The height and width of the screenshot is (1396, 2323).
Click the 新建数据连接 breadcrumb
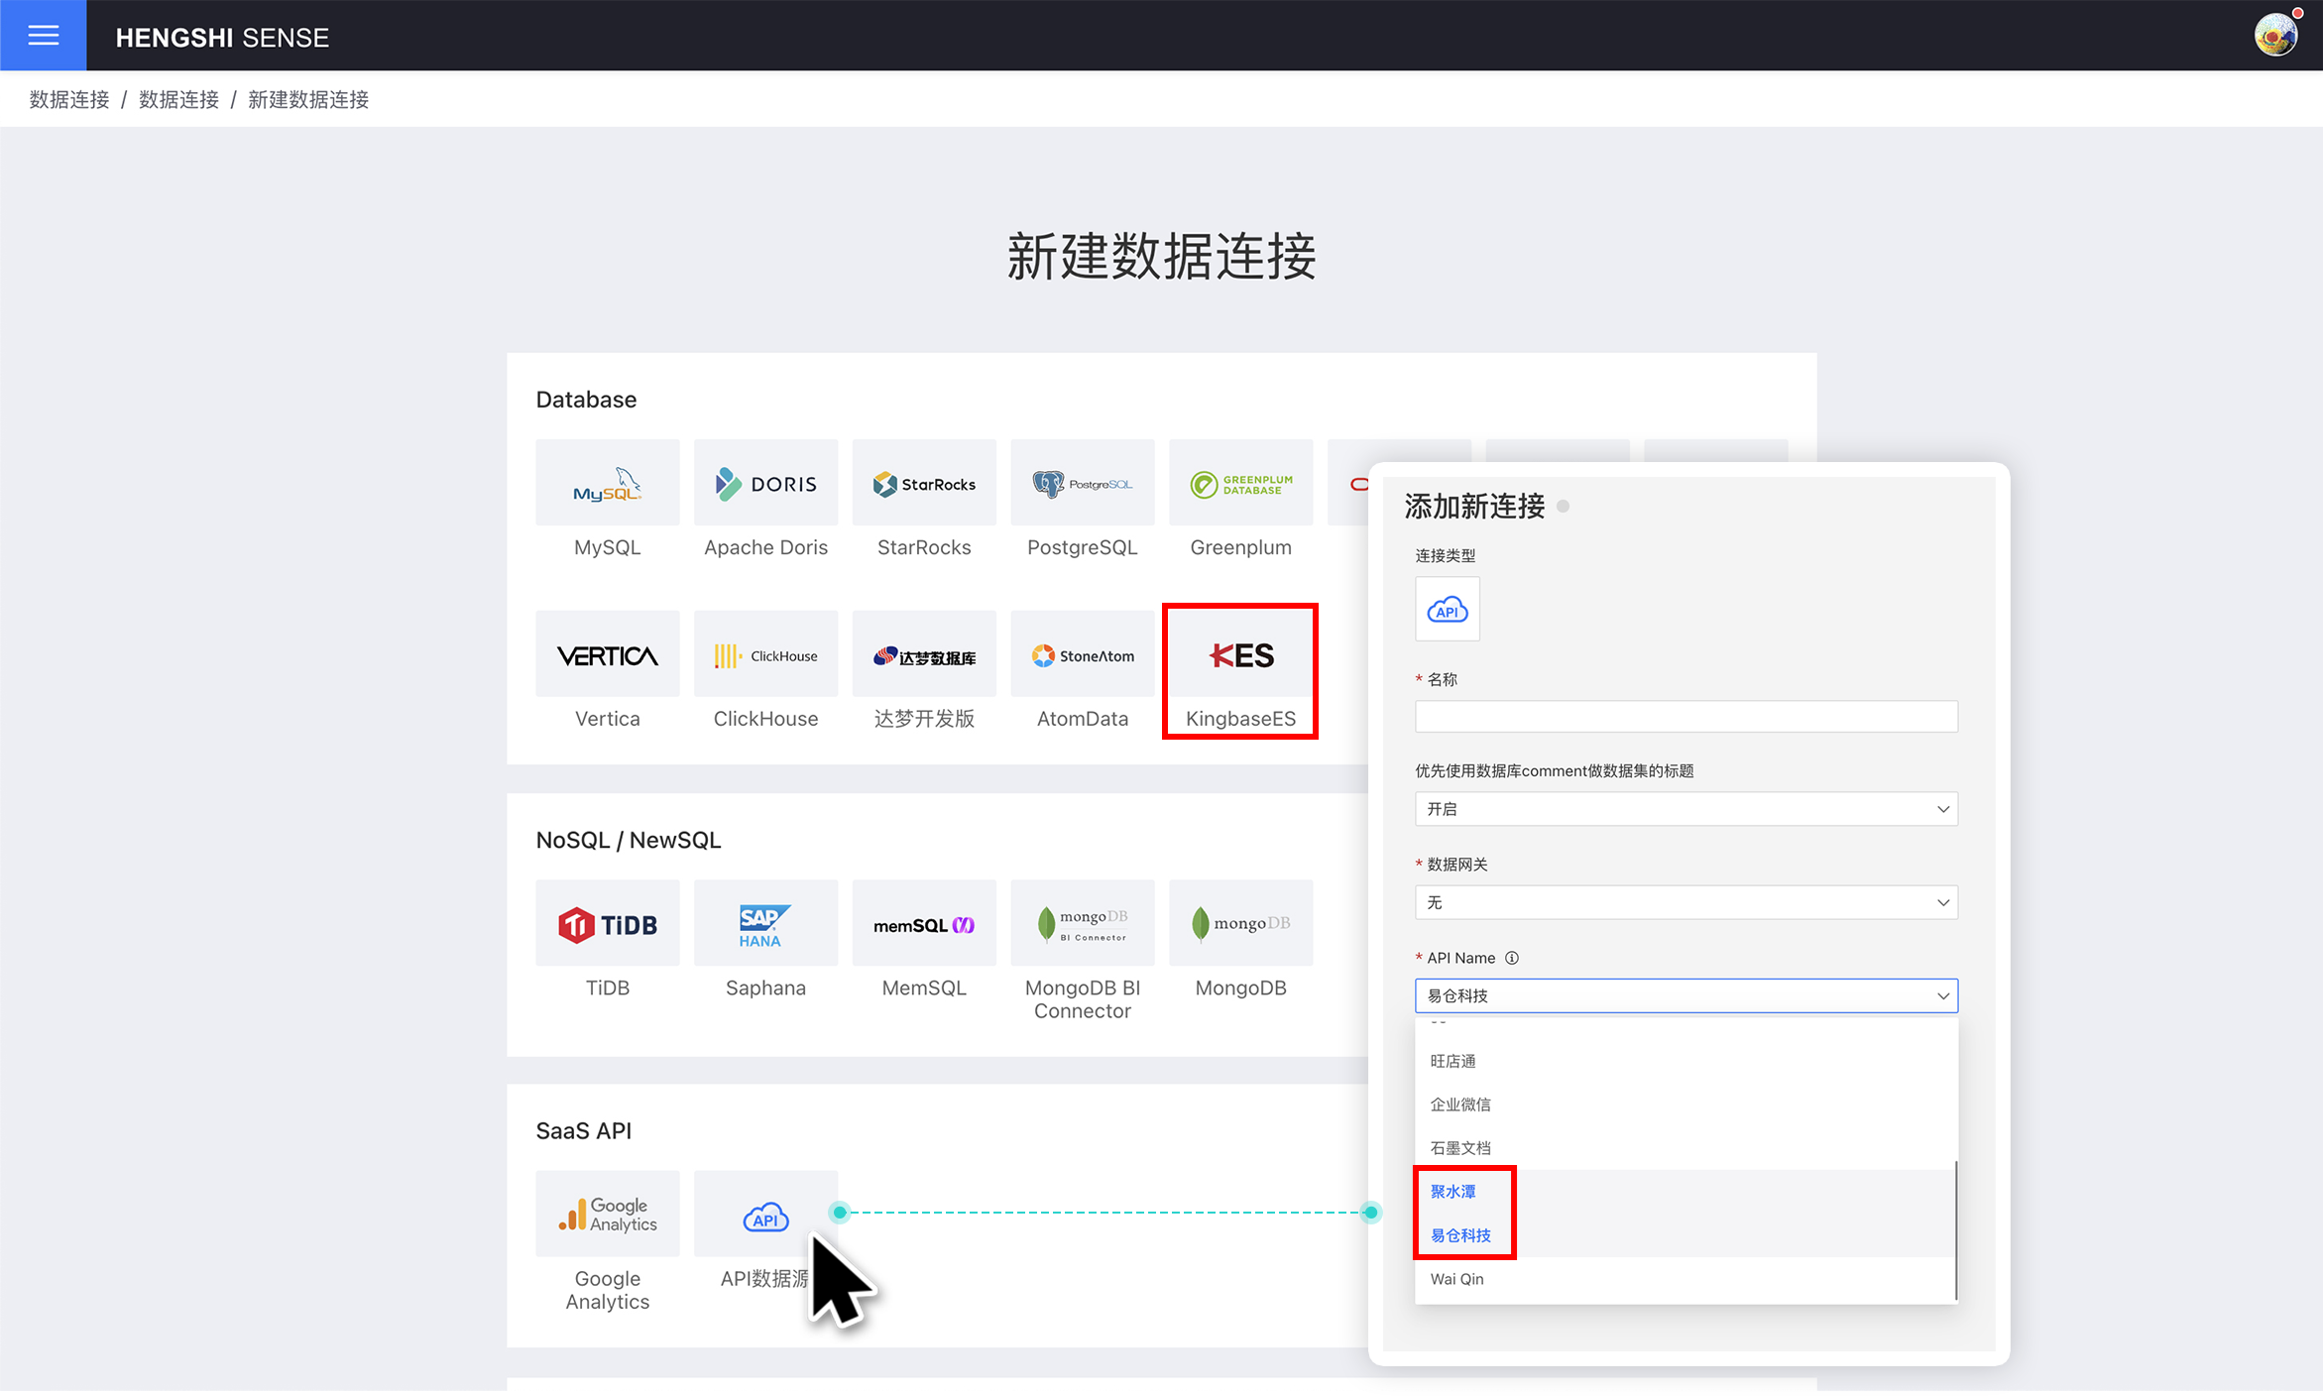click(308, 99)
